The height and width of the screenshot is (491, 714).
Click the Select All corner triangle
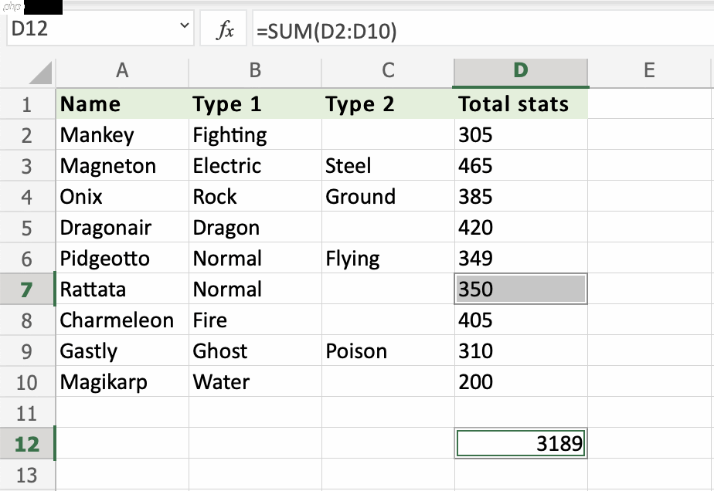(40, 73)
